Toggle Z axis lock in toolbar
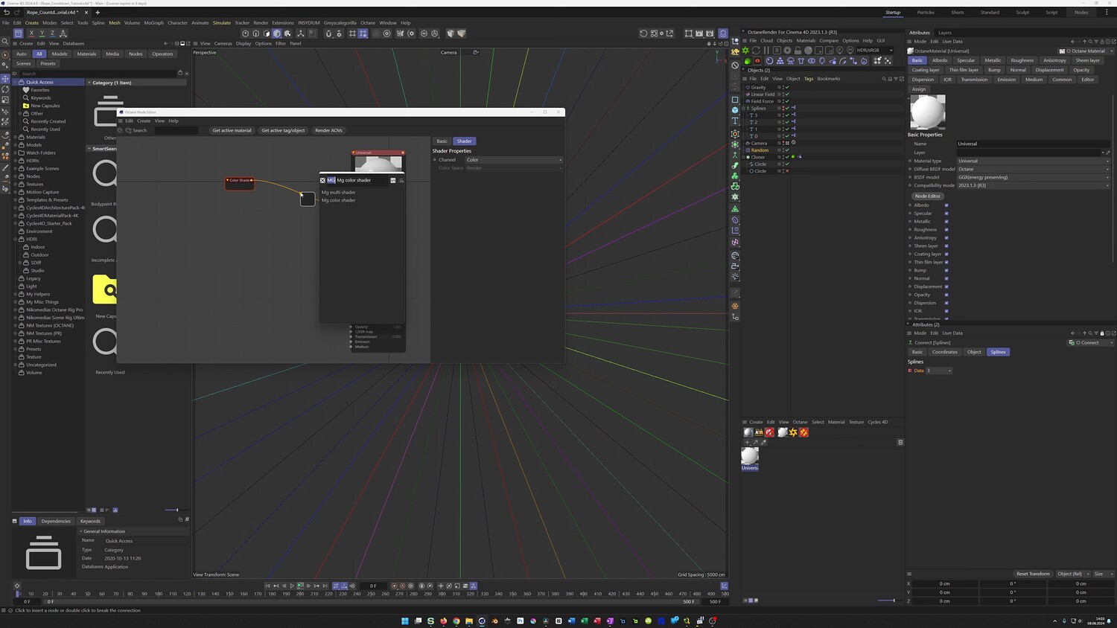Screen dimensions: 1117x628 (52, 33)
